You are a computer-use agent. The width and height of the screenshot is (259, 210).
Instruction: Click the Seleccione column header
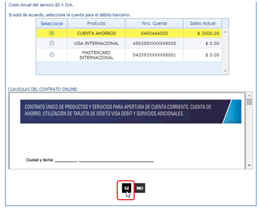(52, 23)
